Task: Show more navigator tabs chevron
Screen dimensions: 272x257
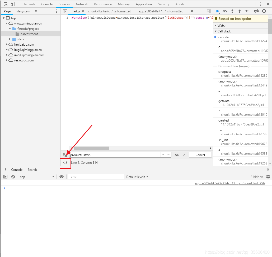Action: 36,11
